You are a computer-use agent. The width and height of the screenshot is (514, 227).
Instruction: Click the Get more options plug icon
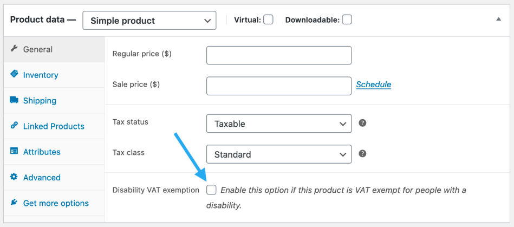pos(14,203)
